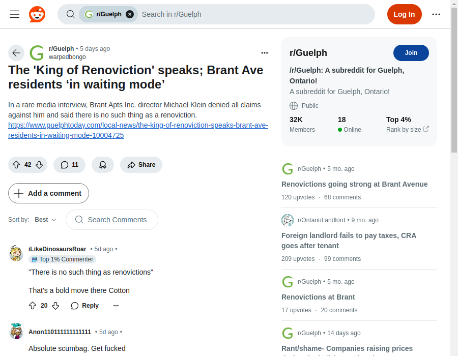Open r/OntarioLandlord community link

pyautogui.click(x=321, y=220)
